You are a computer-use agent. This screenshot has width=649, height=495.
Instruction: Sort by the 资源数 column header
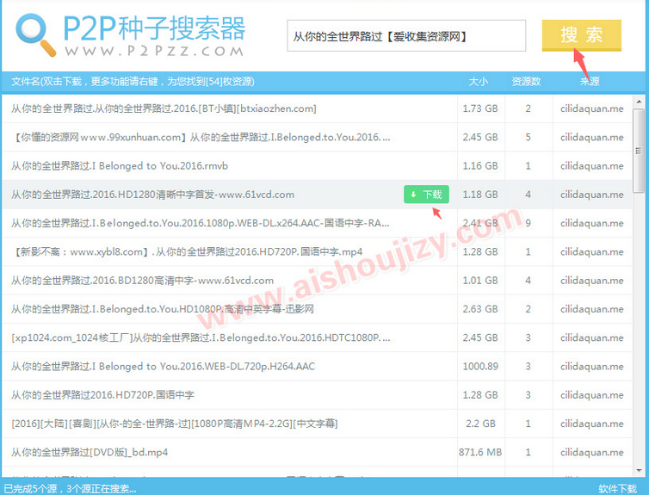(526, 81)
